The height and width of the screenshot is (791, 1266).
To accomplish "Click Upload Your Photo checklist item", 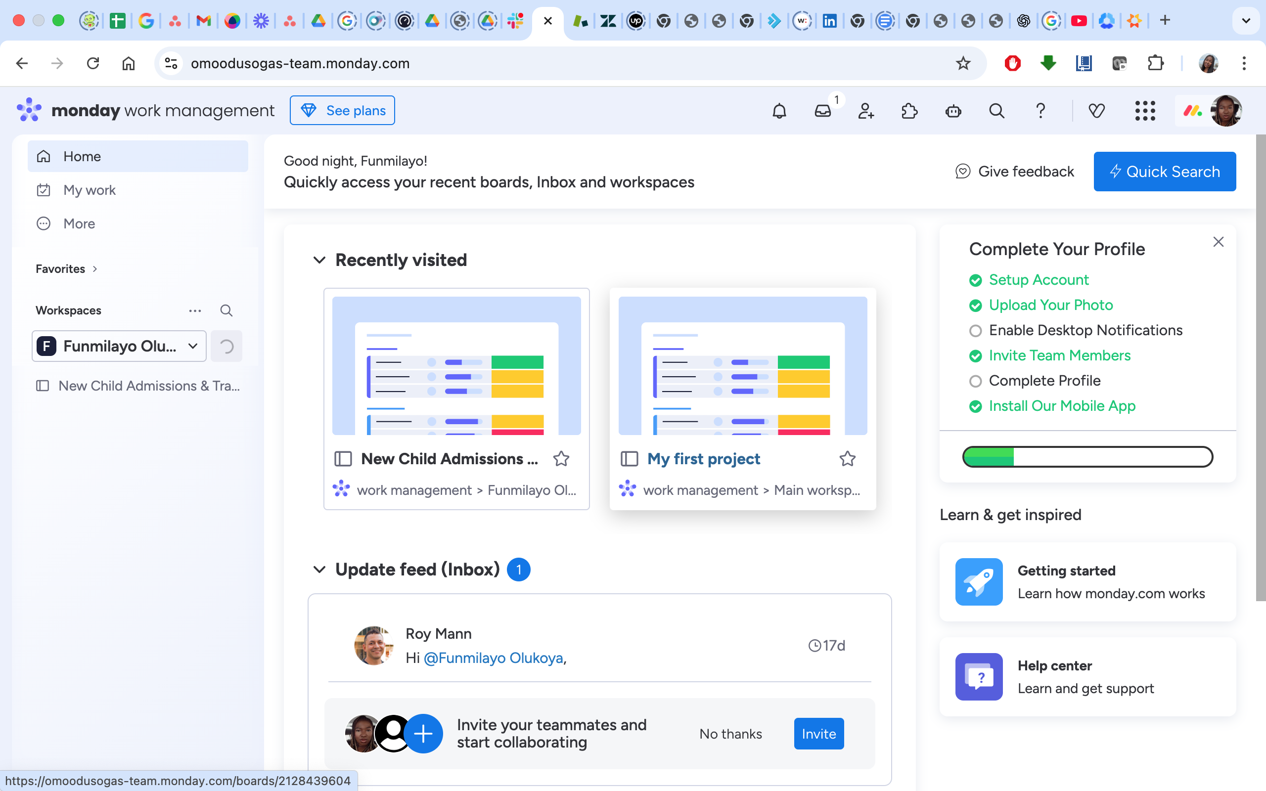I will (1050, 305).
